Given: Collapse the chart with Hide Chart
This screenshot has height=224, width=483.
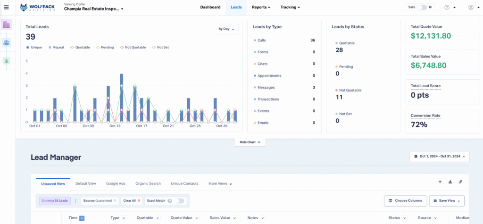Looking at the screenshot, I should [250, 142].
